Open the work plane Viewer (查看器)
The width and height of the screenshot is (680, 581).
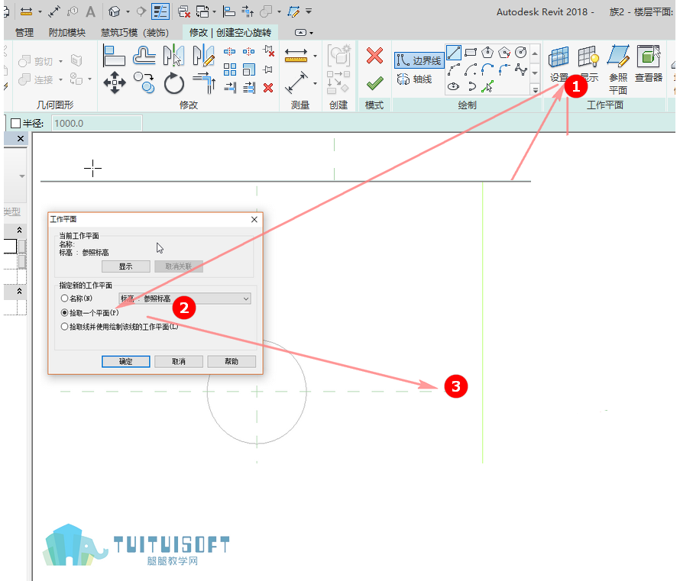649,63
